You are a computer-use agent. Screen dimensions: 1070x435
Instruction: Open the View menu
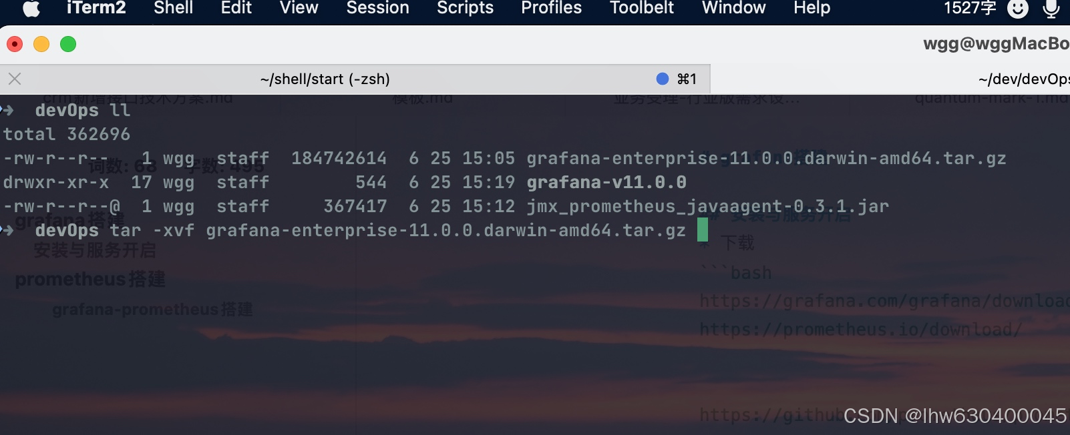[299, 8]
